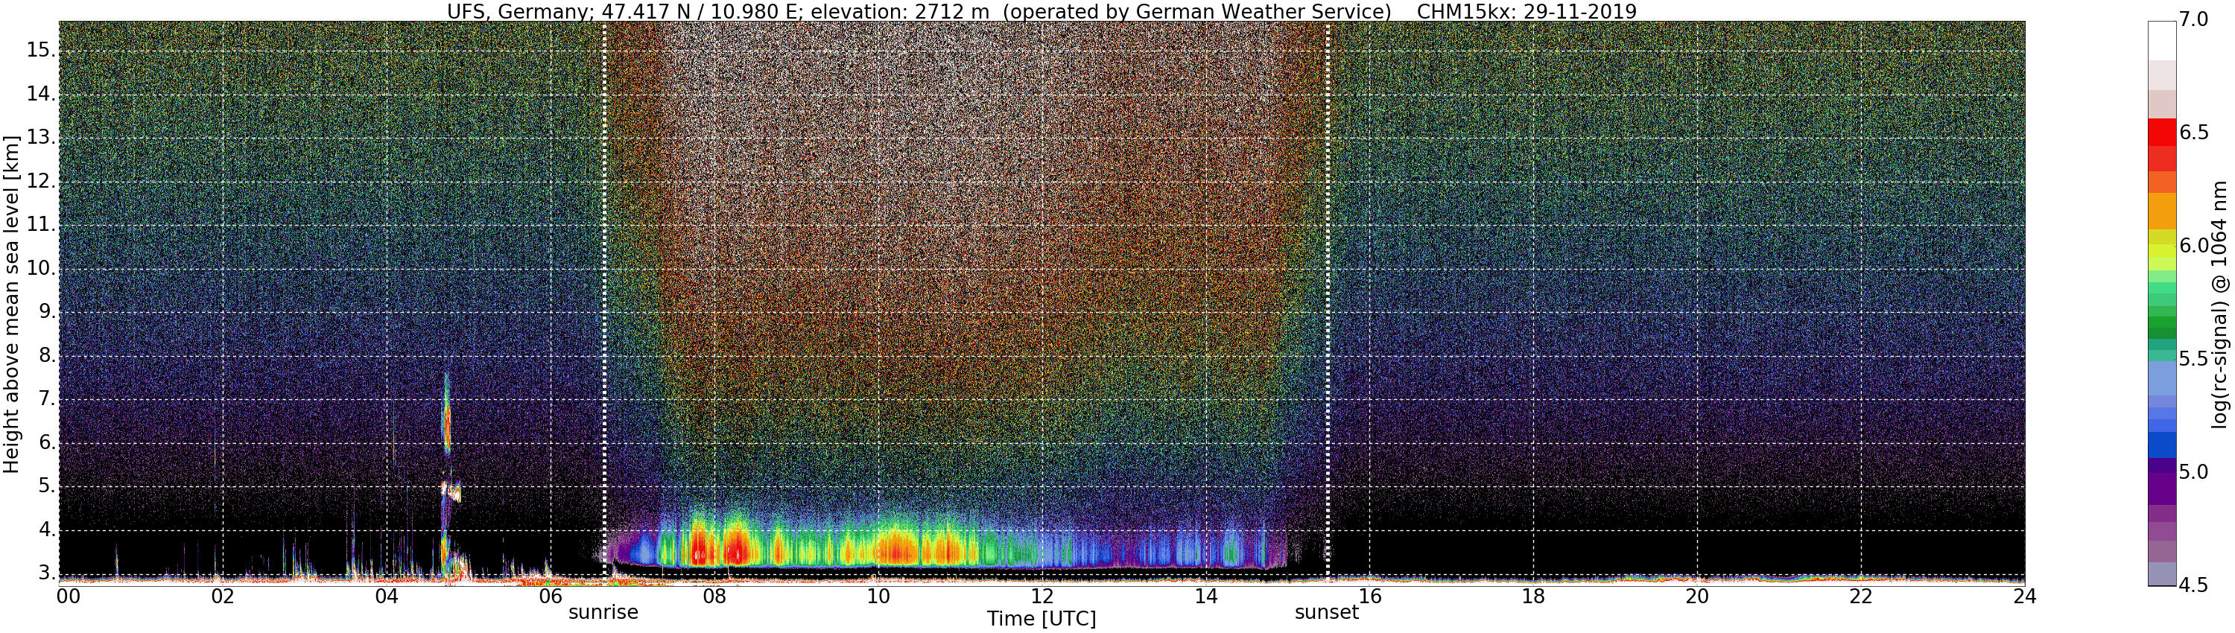Click the x-axis tick label '12'
Viewport: 2235px width, 633px height.
coord(1042,597)
